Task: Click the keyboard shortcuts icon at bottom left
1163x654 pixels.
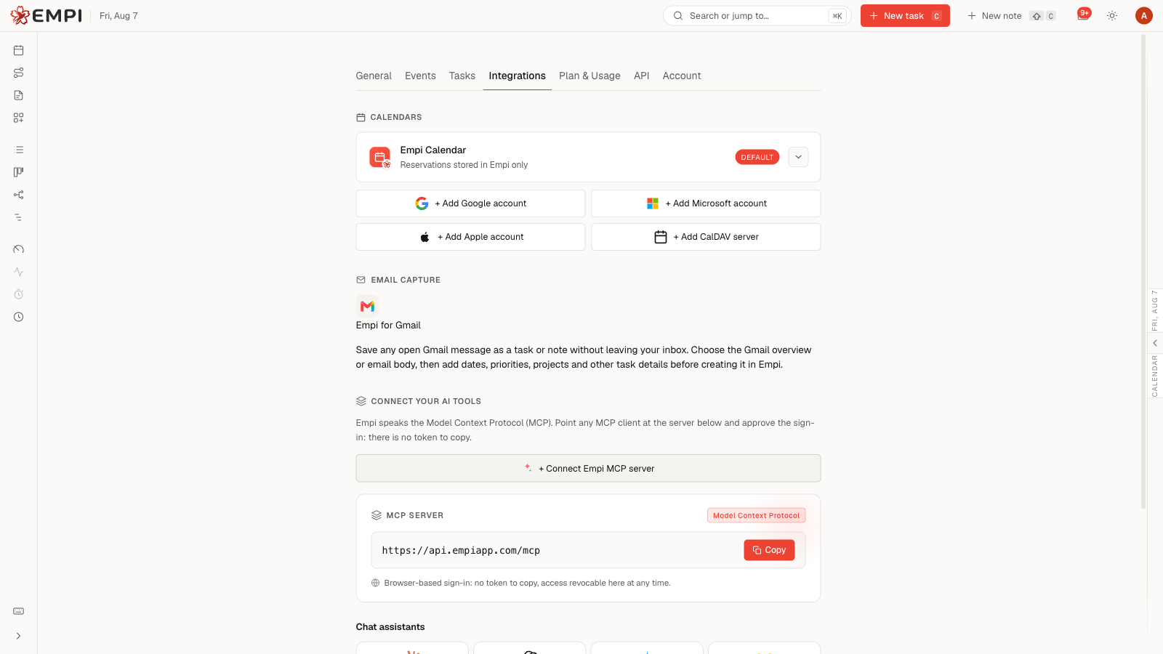Action: [x=19, y=611]
